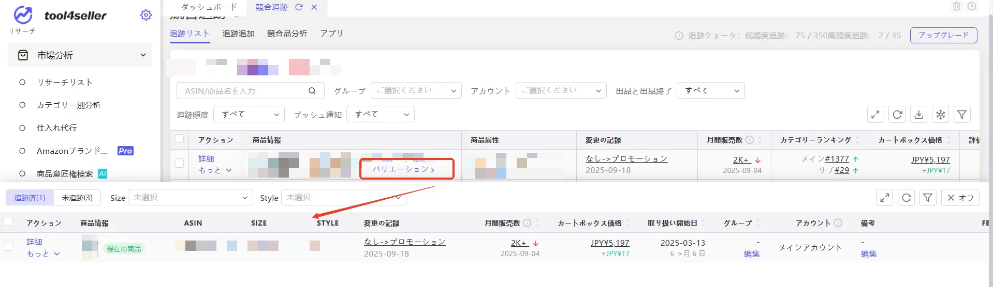The width and height of the screenshot is (993, 287).
Task: Sort by カテゴリーランキング column
Action: 857,140
